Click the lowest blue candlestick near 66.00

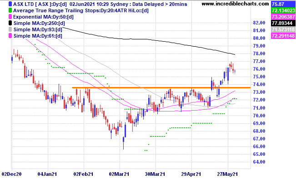tap(124, 140)
